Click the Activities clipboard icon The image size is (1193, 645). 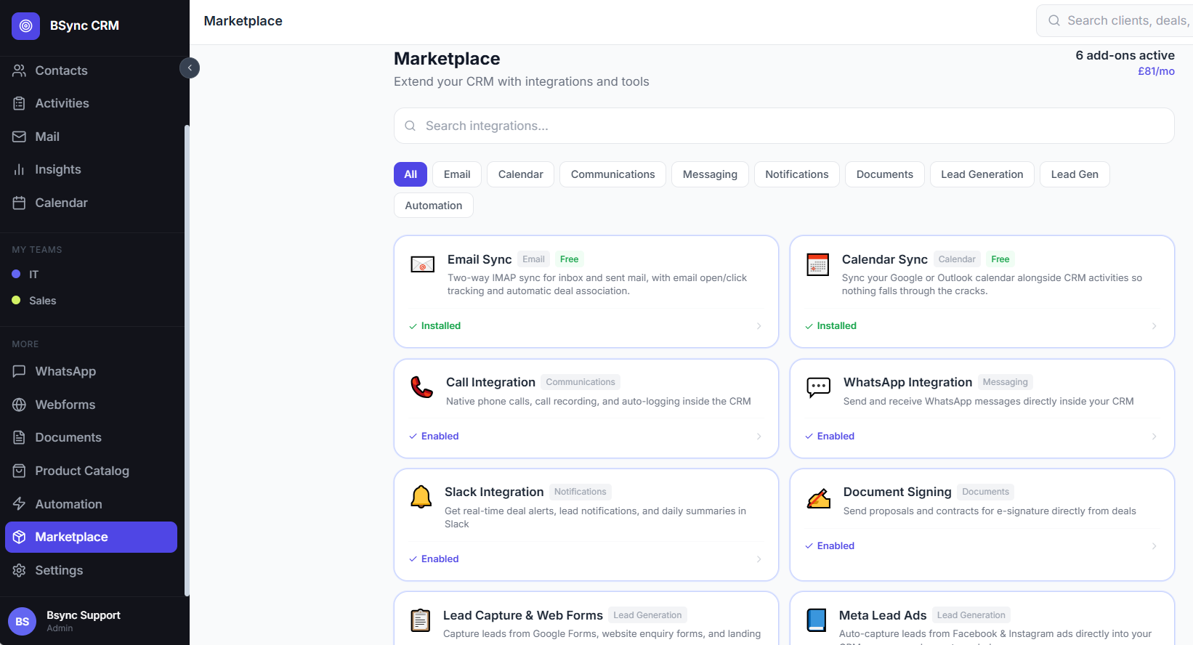(x=19, y=103)
